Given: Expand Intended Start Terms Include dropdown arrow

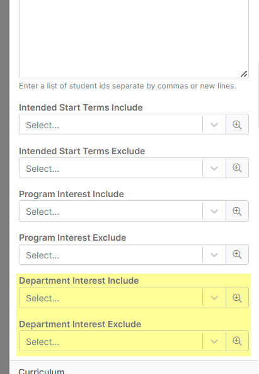Looking at the screenshot, I should (x=214, y=124).
